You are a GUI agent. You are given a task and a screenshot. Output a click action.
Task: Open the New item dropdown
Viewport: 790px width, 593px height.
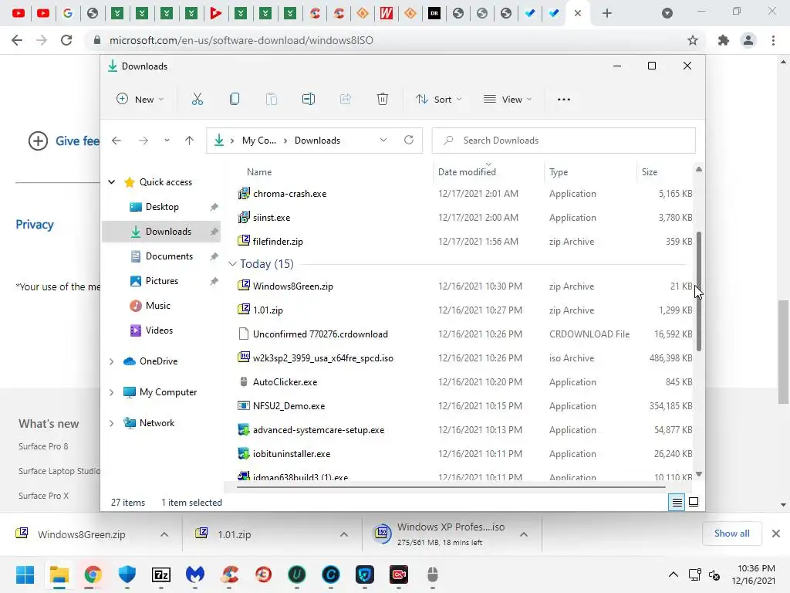point(140,100)
